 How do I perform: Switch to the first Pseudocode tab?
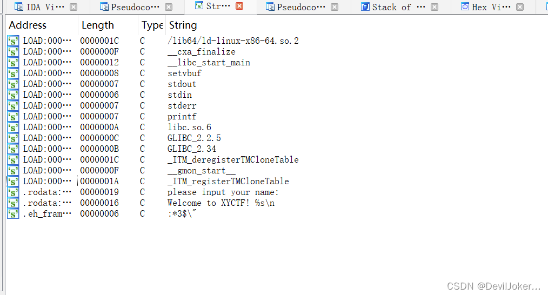[135, 7]
